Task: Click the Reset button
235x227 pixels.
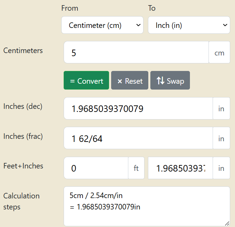Action: coord(130,80)
